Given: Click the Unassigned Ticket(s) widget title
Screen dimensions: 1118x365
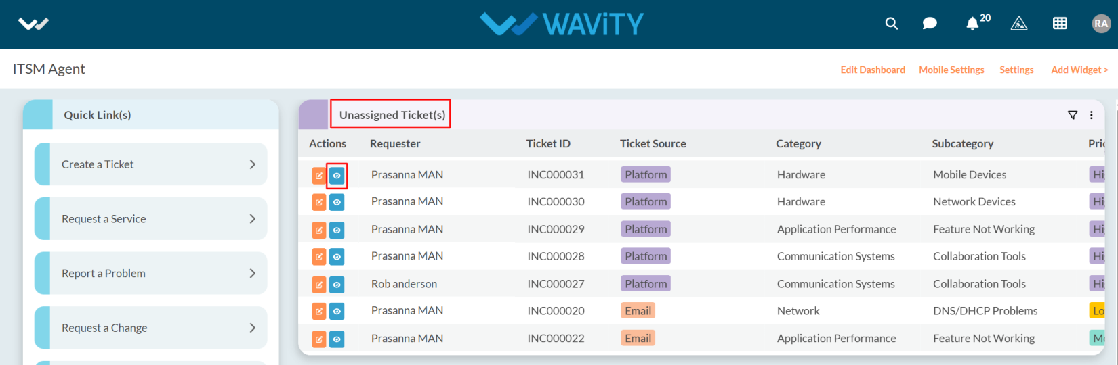Looking at the screenshot, I should pos(392,115).
